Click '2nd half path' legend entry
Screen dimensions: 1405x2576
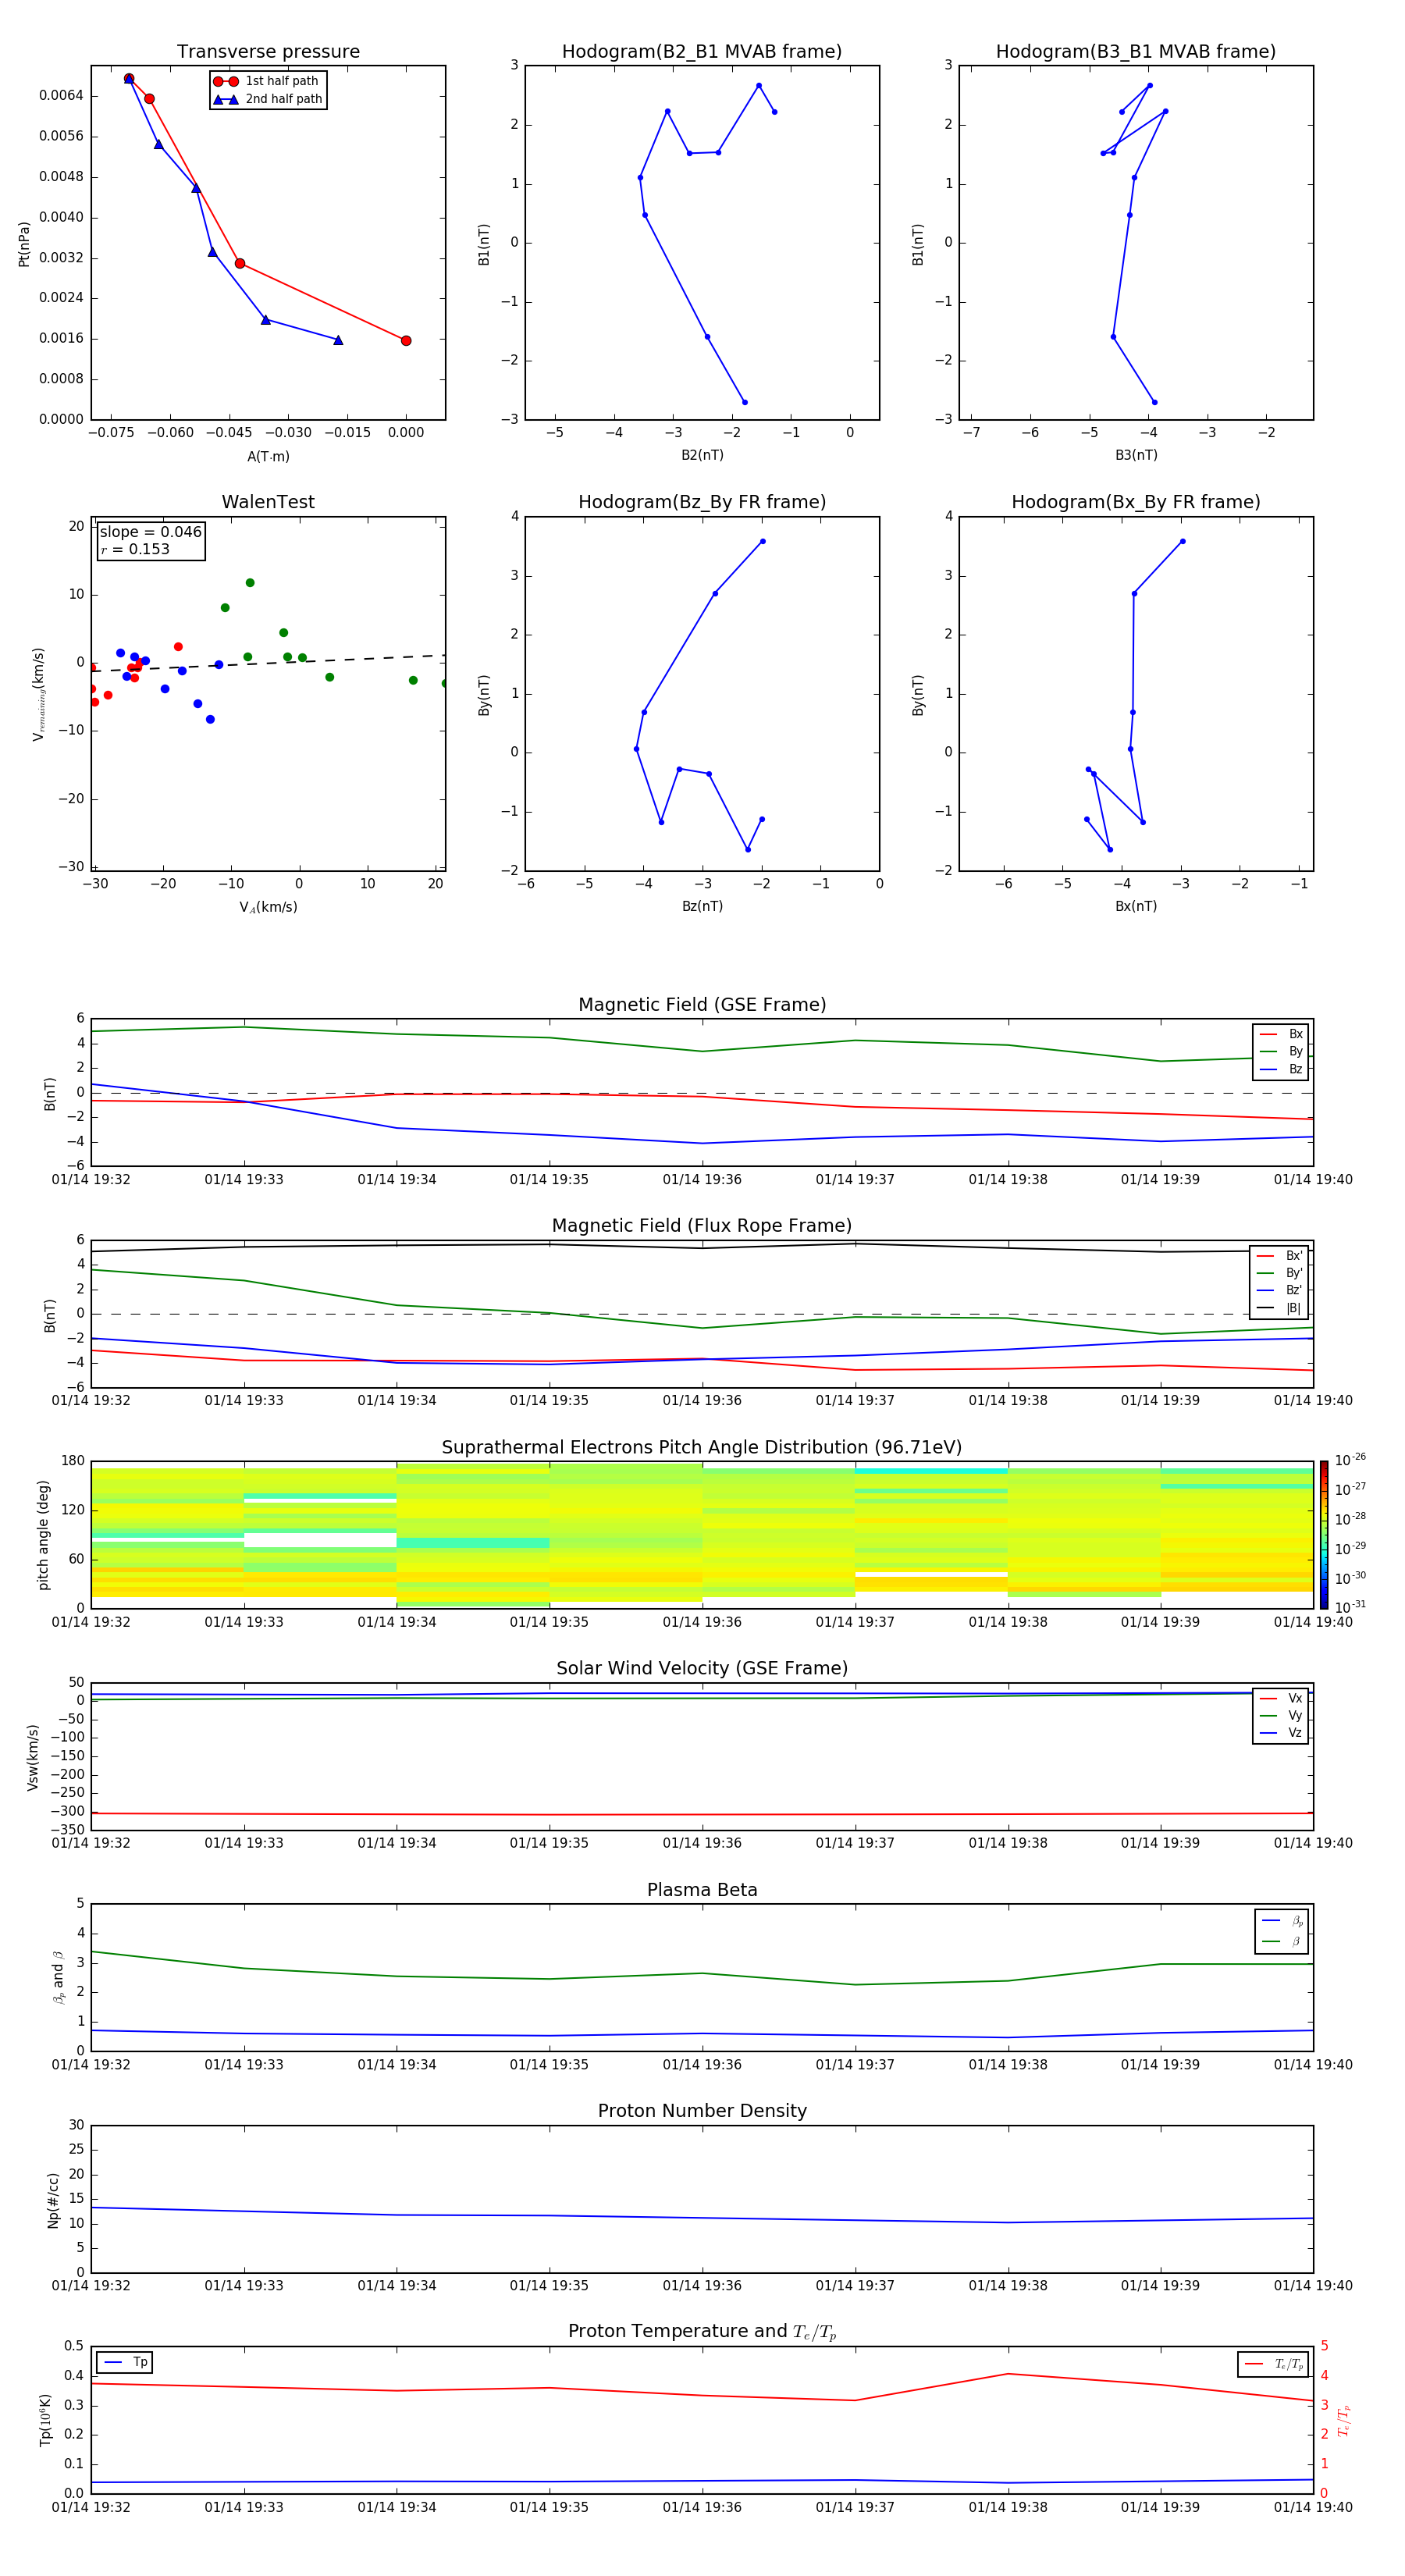(x=268, y=99)
